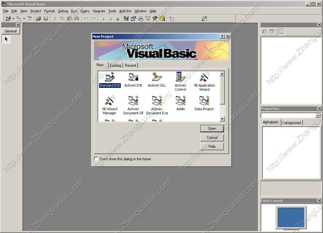The width and height of the screenshot is (323, 233).
Task: Click View Code icon in Project Explorer panel
Action: [x=265, y=32]
